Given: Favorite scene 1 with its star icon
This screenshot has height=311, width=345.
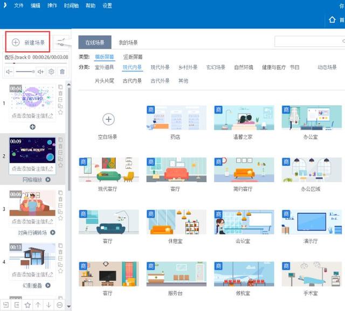Looking at the screenshot, I should coord(60,112).
